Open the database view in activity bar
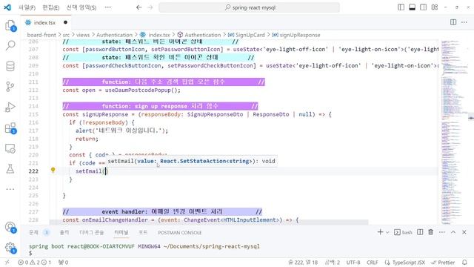The image size is (474, 267). 10,66
